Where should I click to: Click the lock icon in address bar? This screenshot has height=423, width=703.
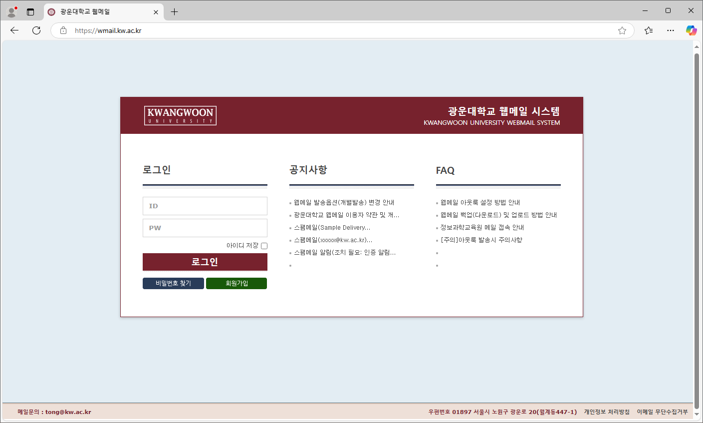pos(63,30)
